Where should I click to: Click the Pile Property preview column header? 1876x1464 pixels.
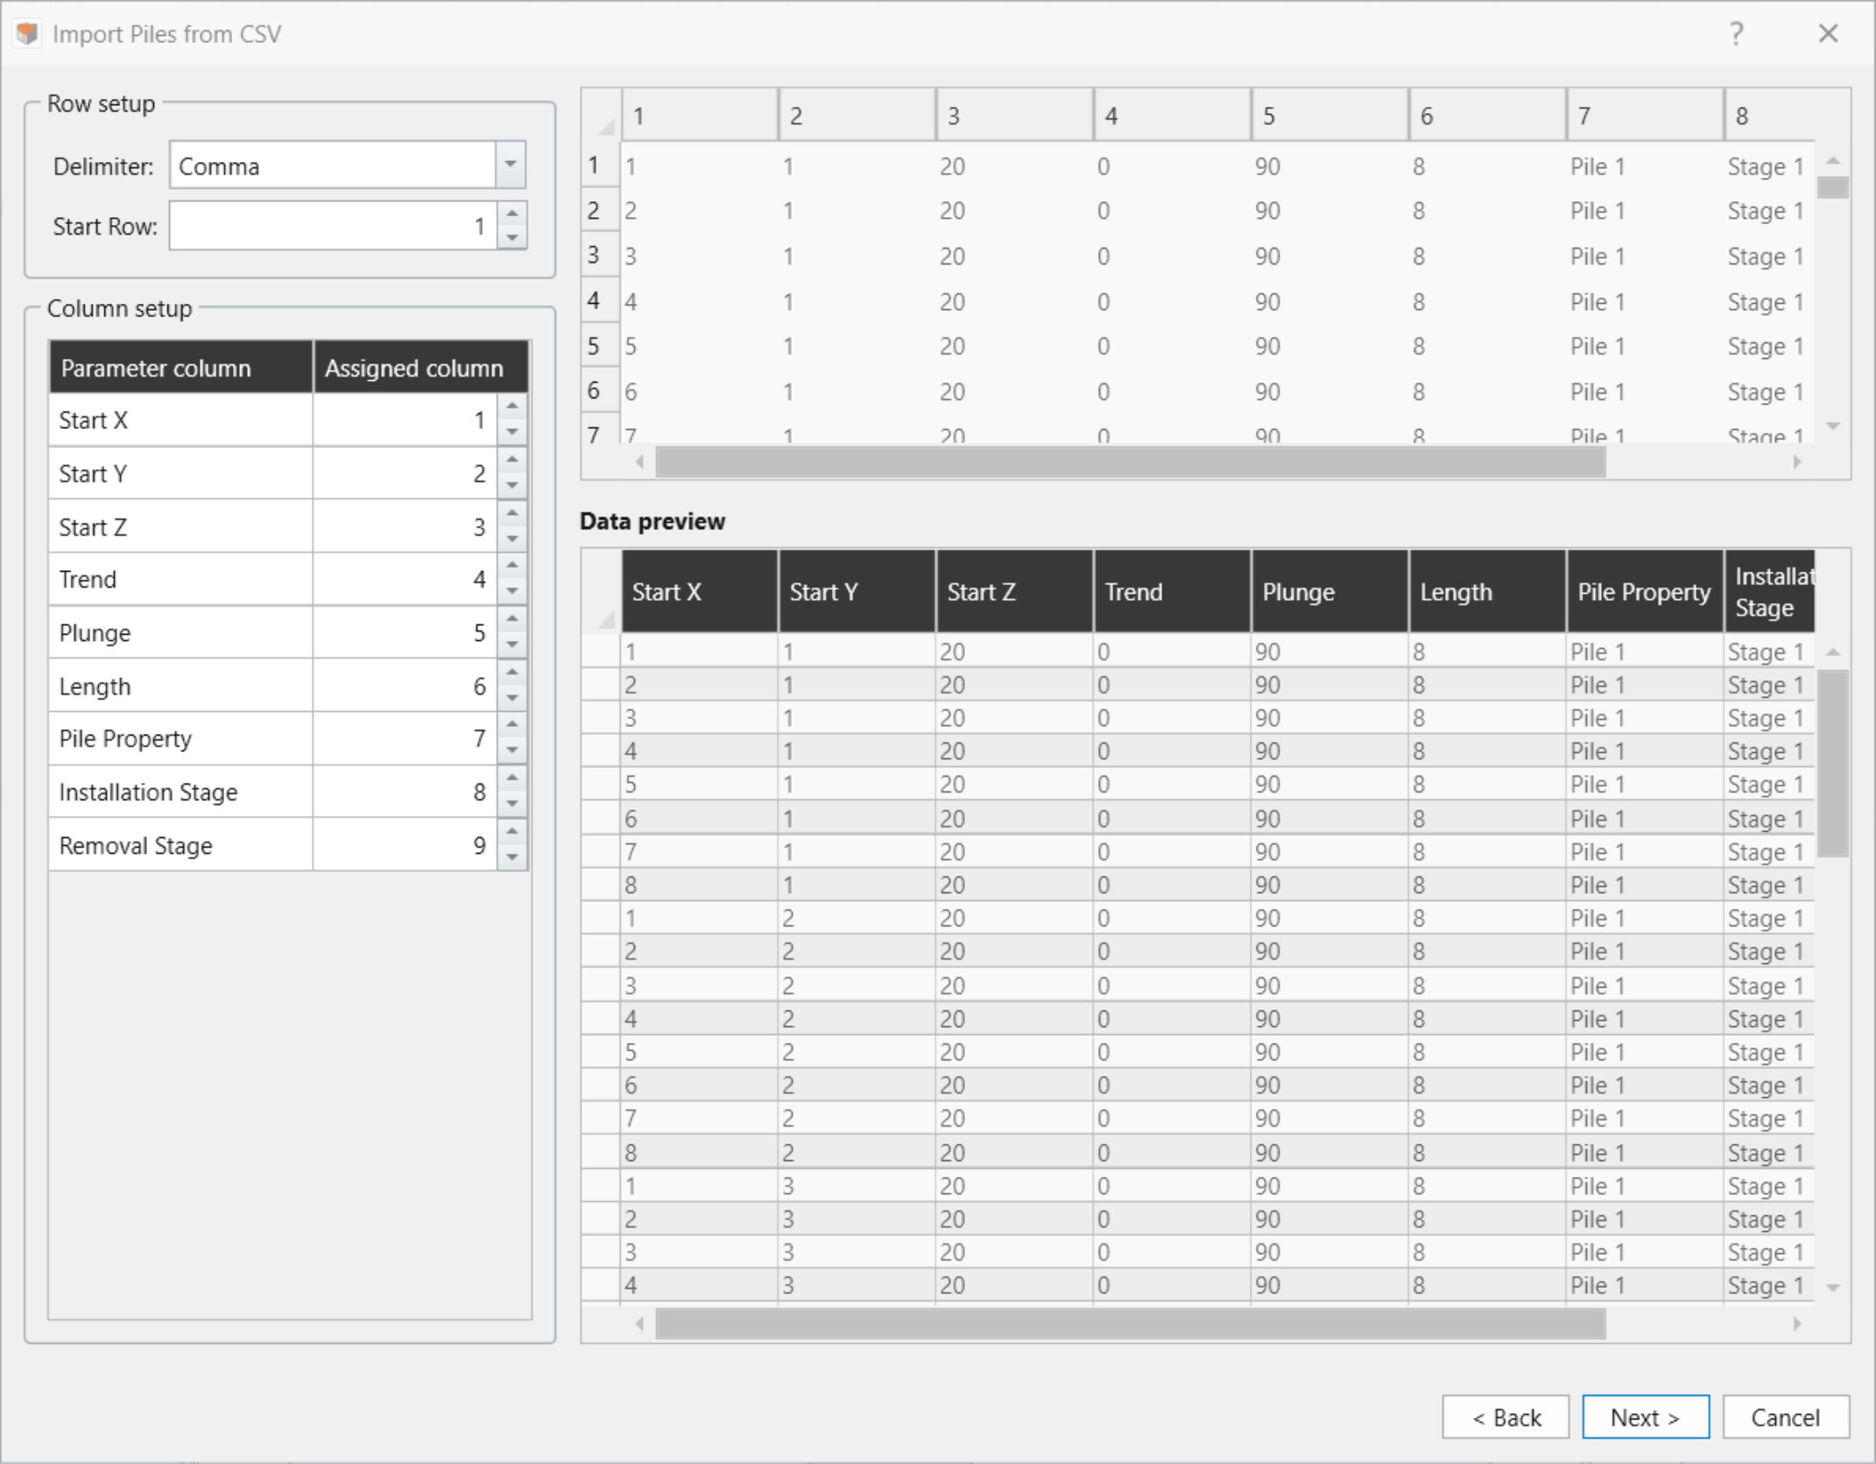click(1645, 592)
